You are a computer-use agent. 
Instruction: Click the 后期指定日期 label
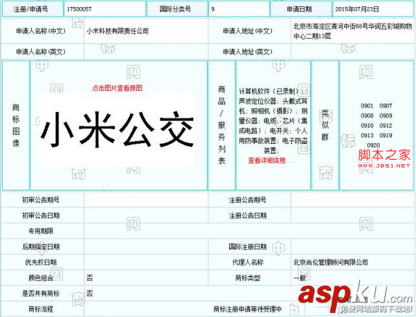pyautogui.click(x=41, y=246)
